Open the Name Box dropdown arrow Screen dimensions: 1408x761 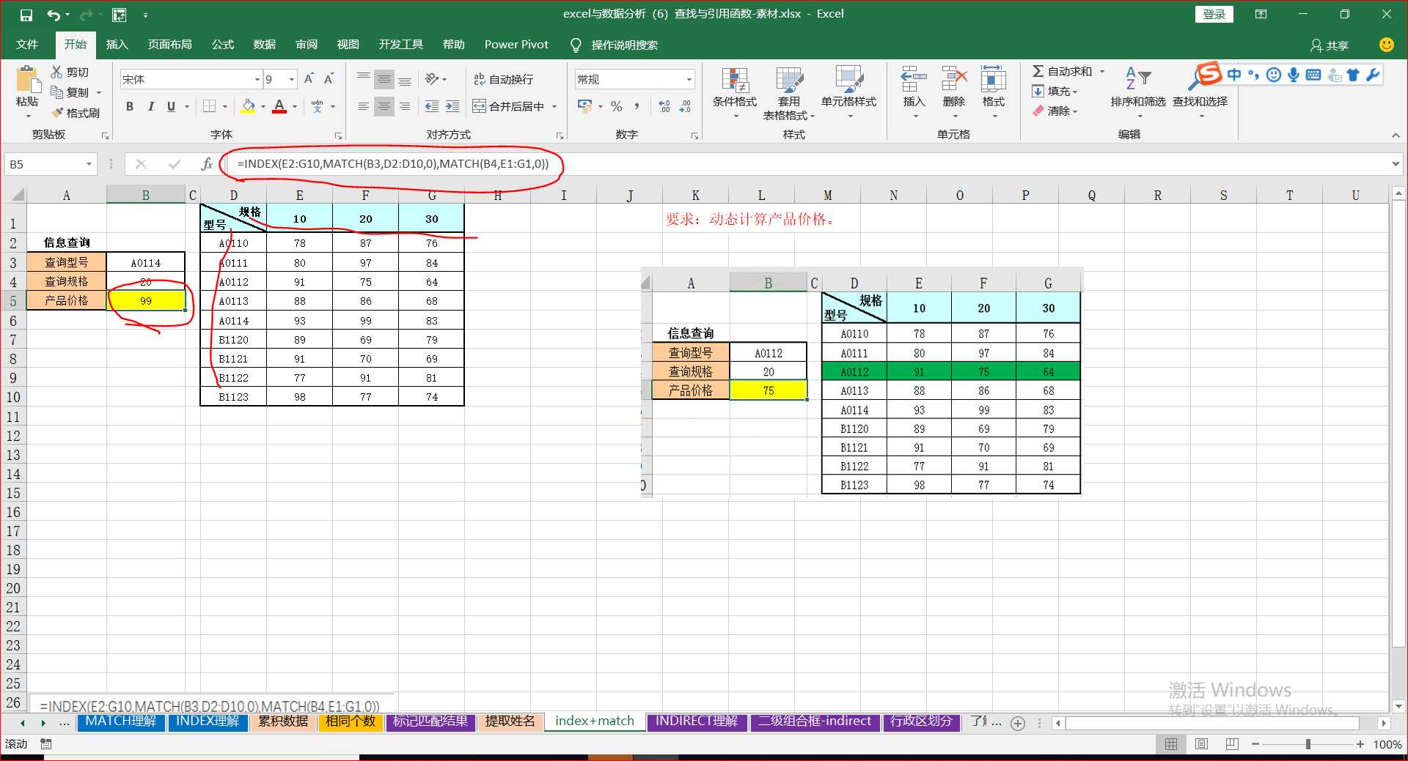(x=89, y=164)
